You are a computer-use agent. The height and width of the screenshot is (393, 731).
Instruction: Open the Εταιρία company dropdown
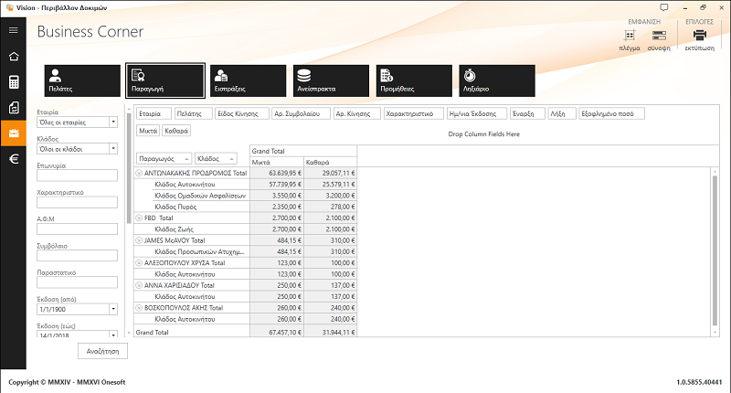tap(112, 122)
